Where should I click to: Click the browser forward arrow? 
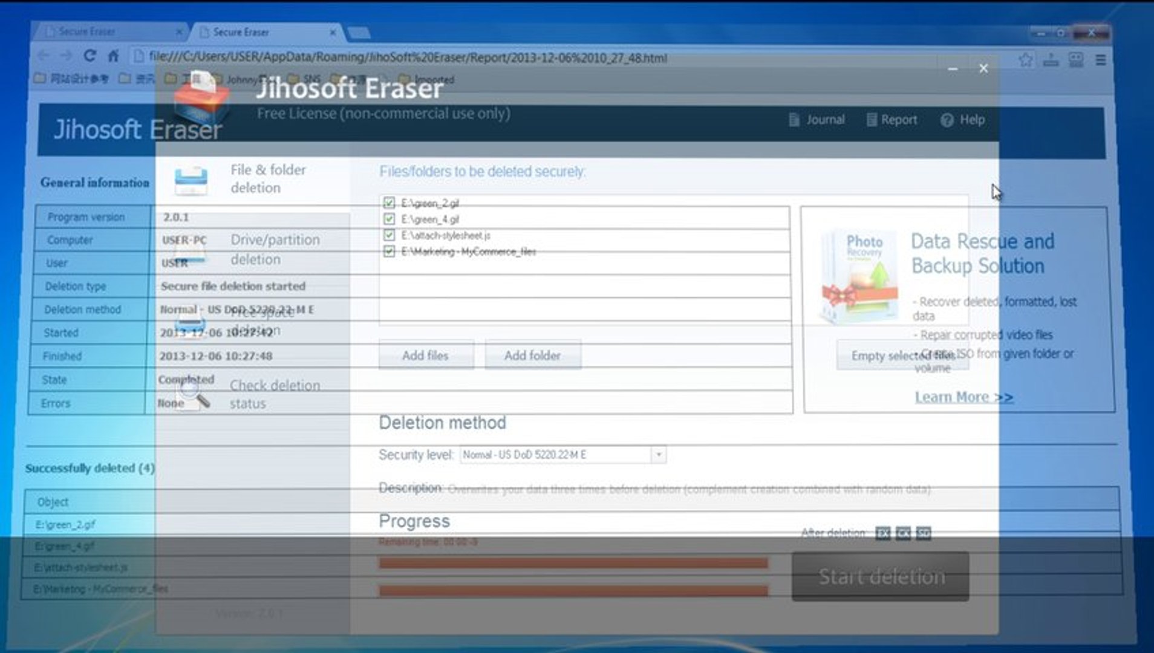coord(66,57)
